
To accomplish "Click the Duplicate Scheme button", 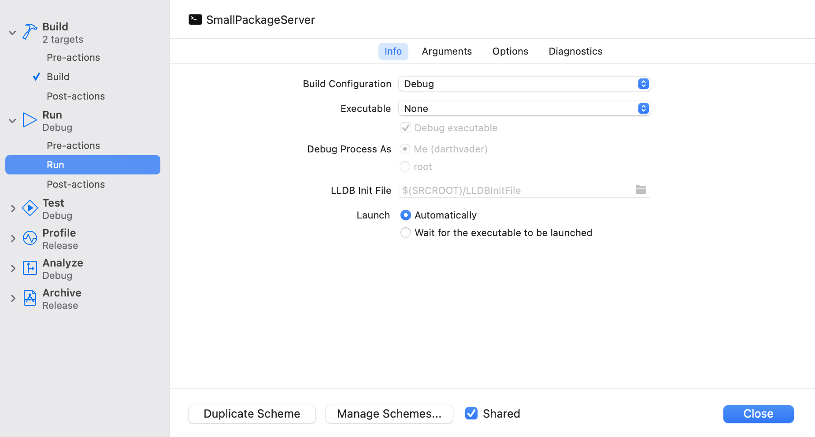I will pyautogui.click(x=252, y=414).
